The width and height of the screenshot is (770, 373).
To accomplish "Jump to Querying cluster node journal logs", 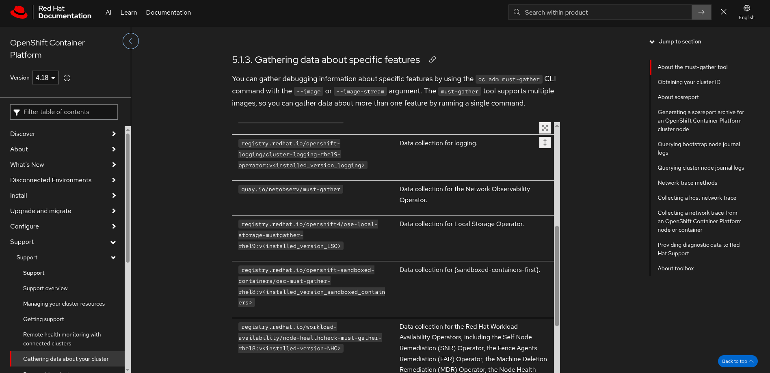I will pos(701,168).
